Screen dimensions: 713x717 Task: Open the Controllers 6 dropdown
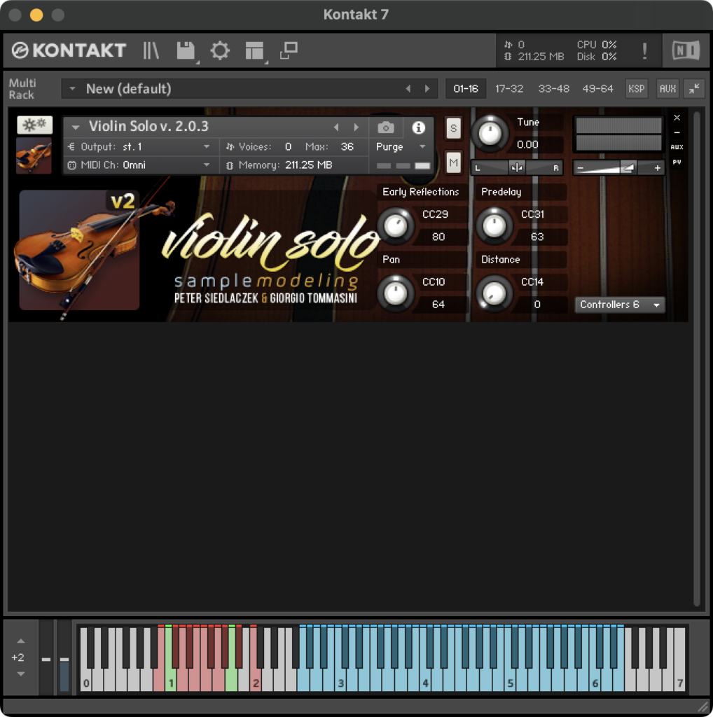[x=619, y=305]
